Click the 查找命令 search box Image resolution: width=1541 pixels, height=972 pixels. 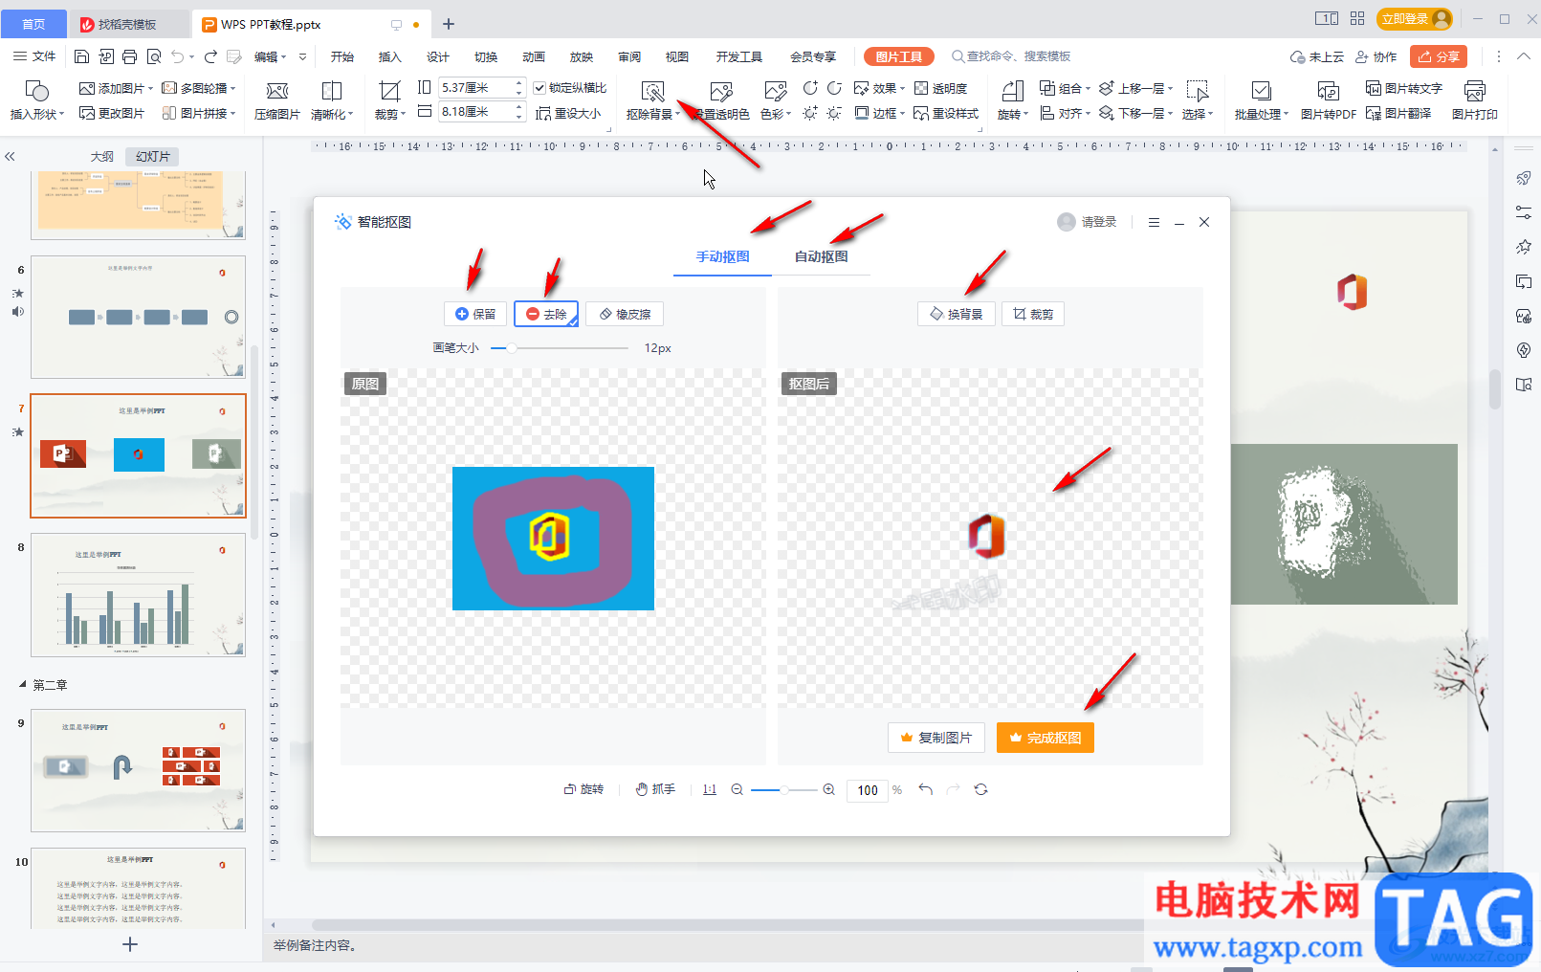(1012, 56)
